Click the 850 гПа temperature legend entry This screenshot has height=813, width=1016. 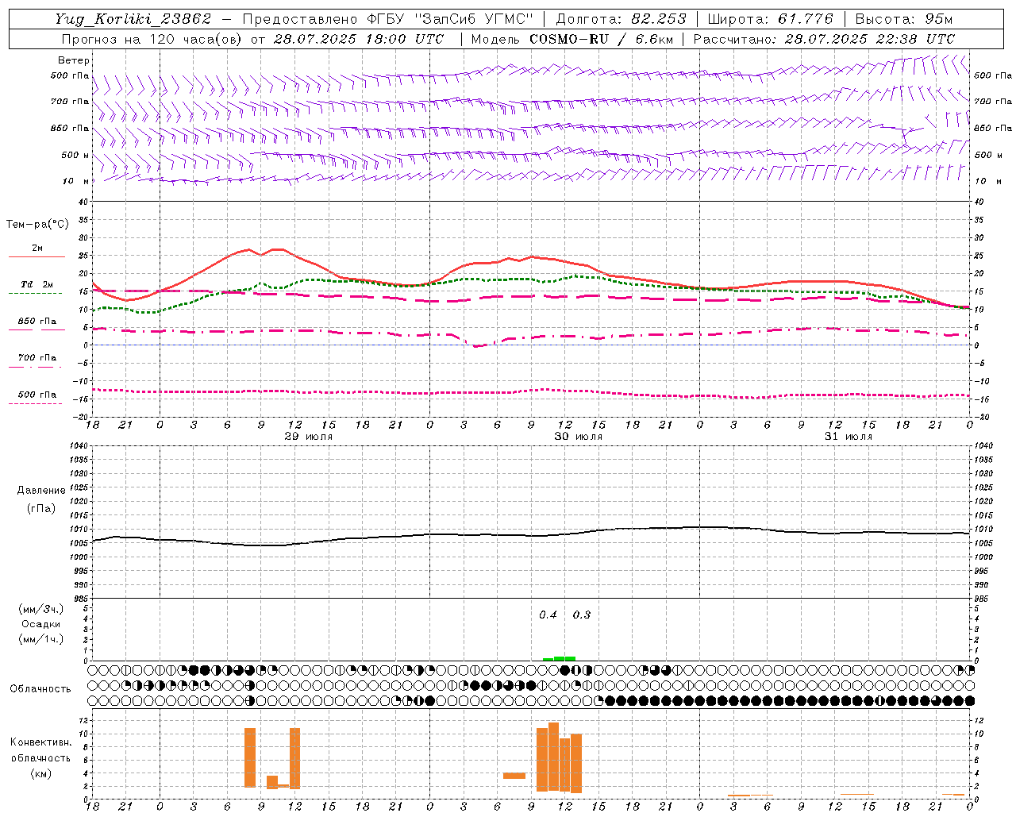(37, 322)
